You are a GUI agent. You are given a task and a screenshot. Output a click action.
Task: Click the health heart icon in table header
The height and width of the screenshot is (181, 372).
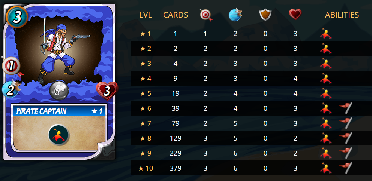(x=295, y=15)
